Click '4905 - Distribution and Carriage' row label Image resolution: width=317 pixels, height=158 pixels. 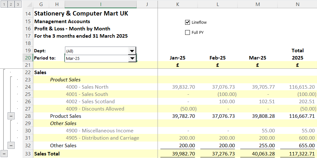(x=102, y=138)
